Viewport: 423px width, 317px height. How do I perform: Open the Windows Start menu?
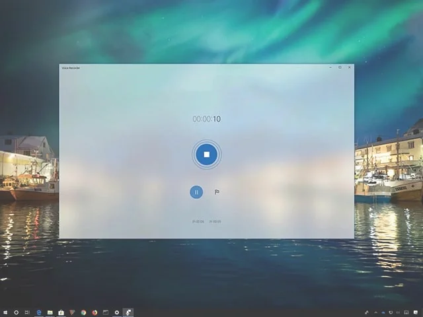click(5, 312)
